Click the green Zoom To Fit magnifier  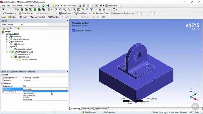(83, 9)
